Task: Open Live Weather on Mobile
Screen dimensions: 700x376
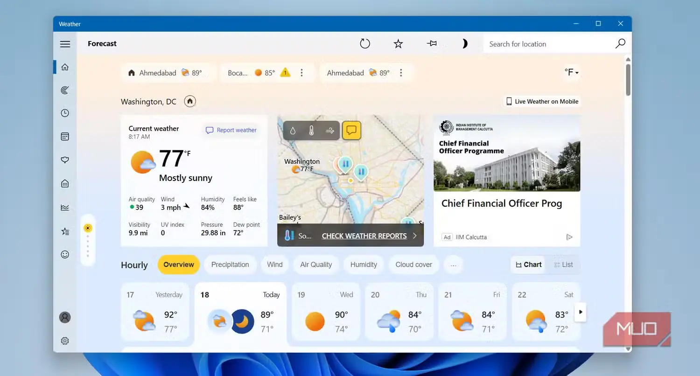Action: [542, 101]
